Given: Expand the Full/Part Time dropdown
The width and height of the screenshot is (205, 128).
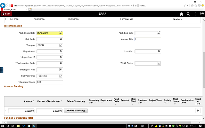Looking at the screenshot, I should click(x=61, y=76).
